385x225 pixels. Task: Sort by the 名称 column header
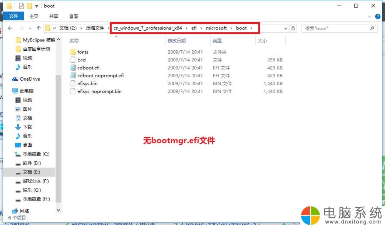74,41
